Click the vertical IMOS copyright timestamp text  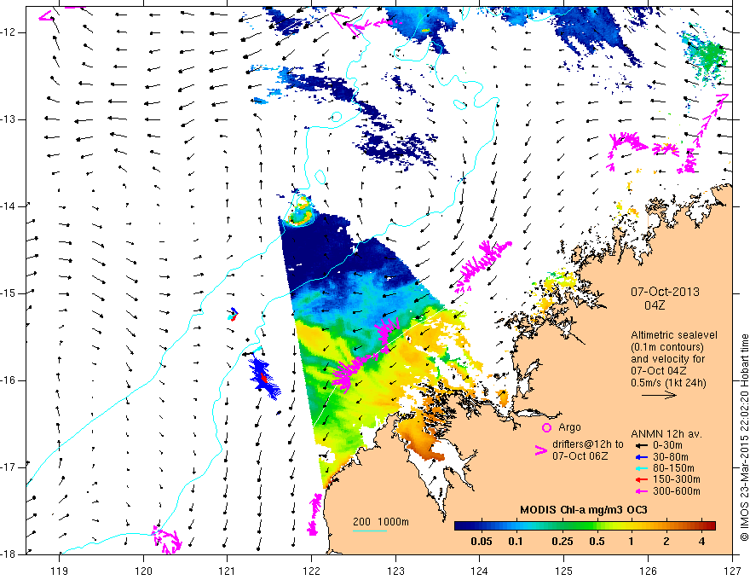(x=744, y=438)
